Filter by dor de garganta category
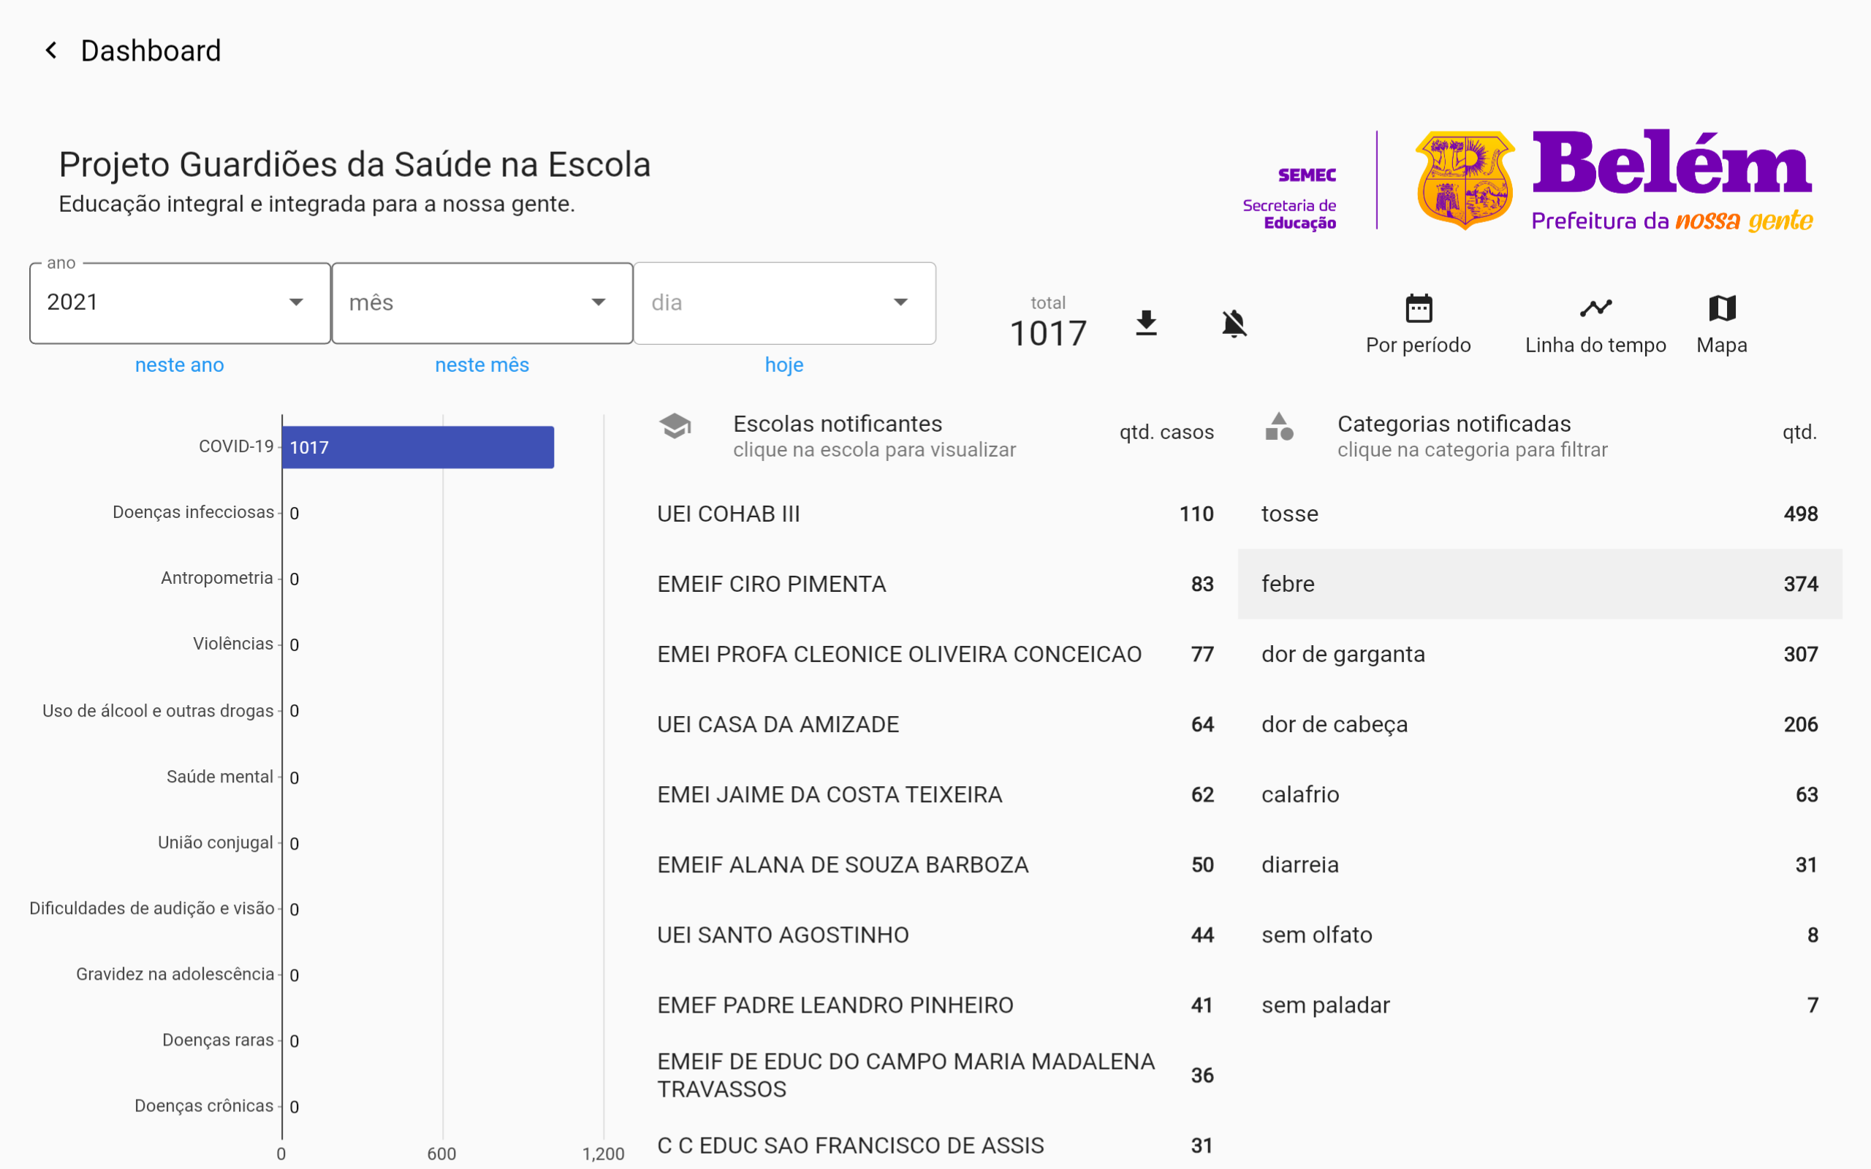Viewport: 1871px width, 1169px height. [1539, 654]
